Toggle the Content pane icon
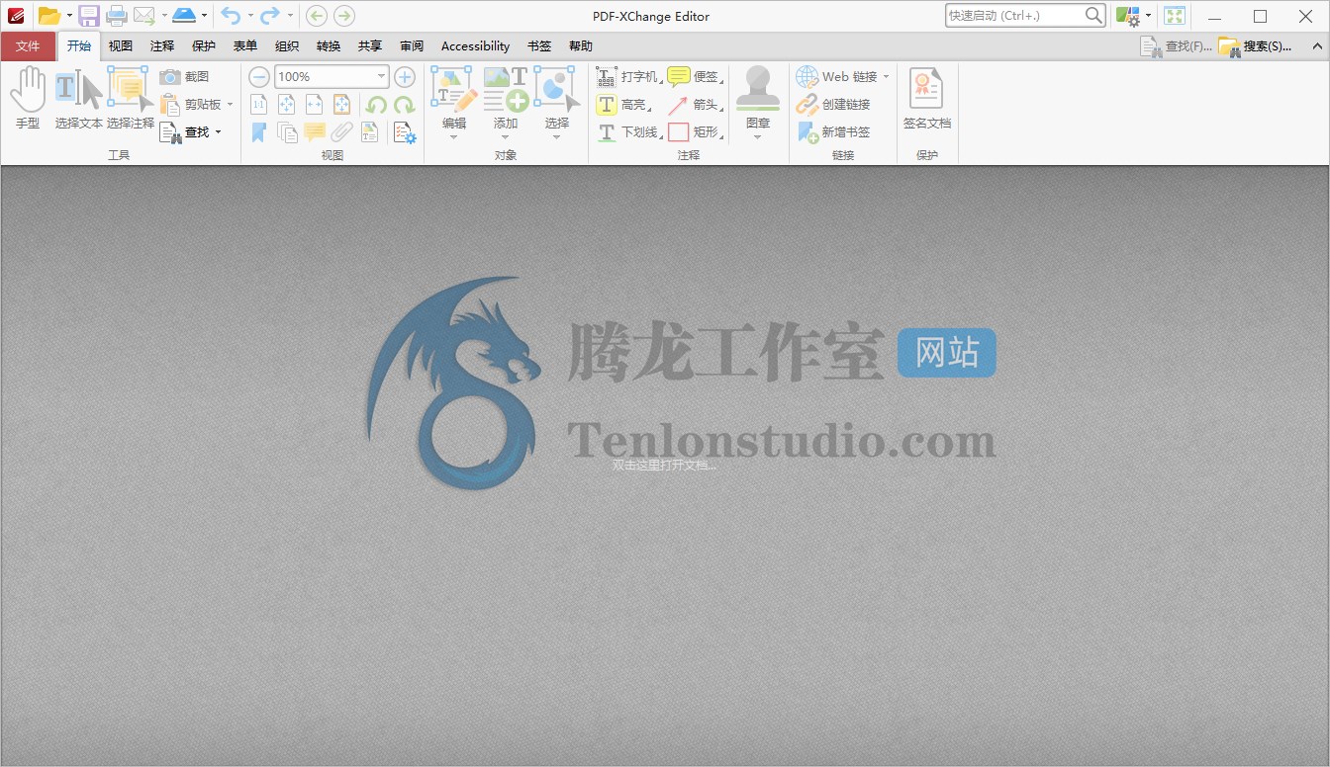This screenshot has height=767, width=1330. tap(370, 131)
